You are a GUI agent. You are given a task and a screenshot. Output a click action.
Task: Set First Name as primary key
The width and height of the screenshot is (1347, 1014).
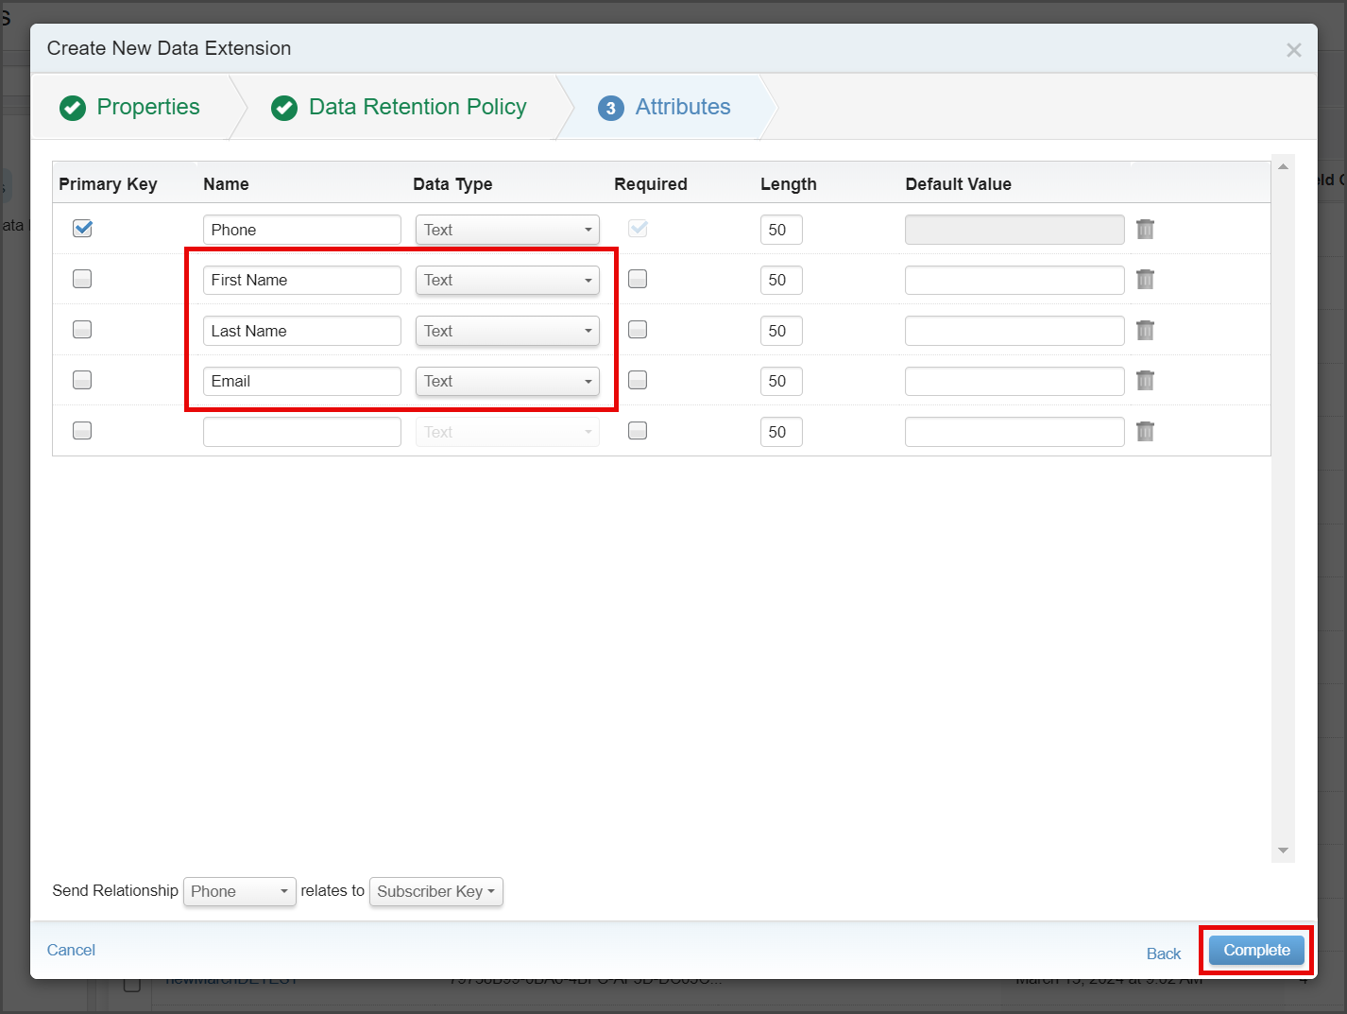(82, 279)
